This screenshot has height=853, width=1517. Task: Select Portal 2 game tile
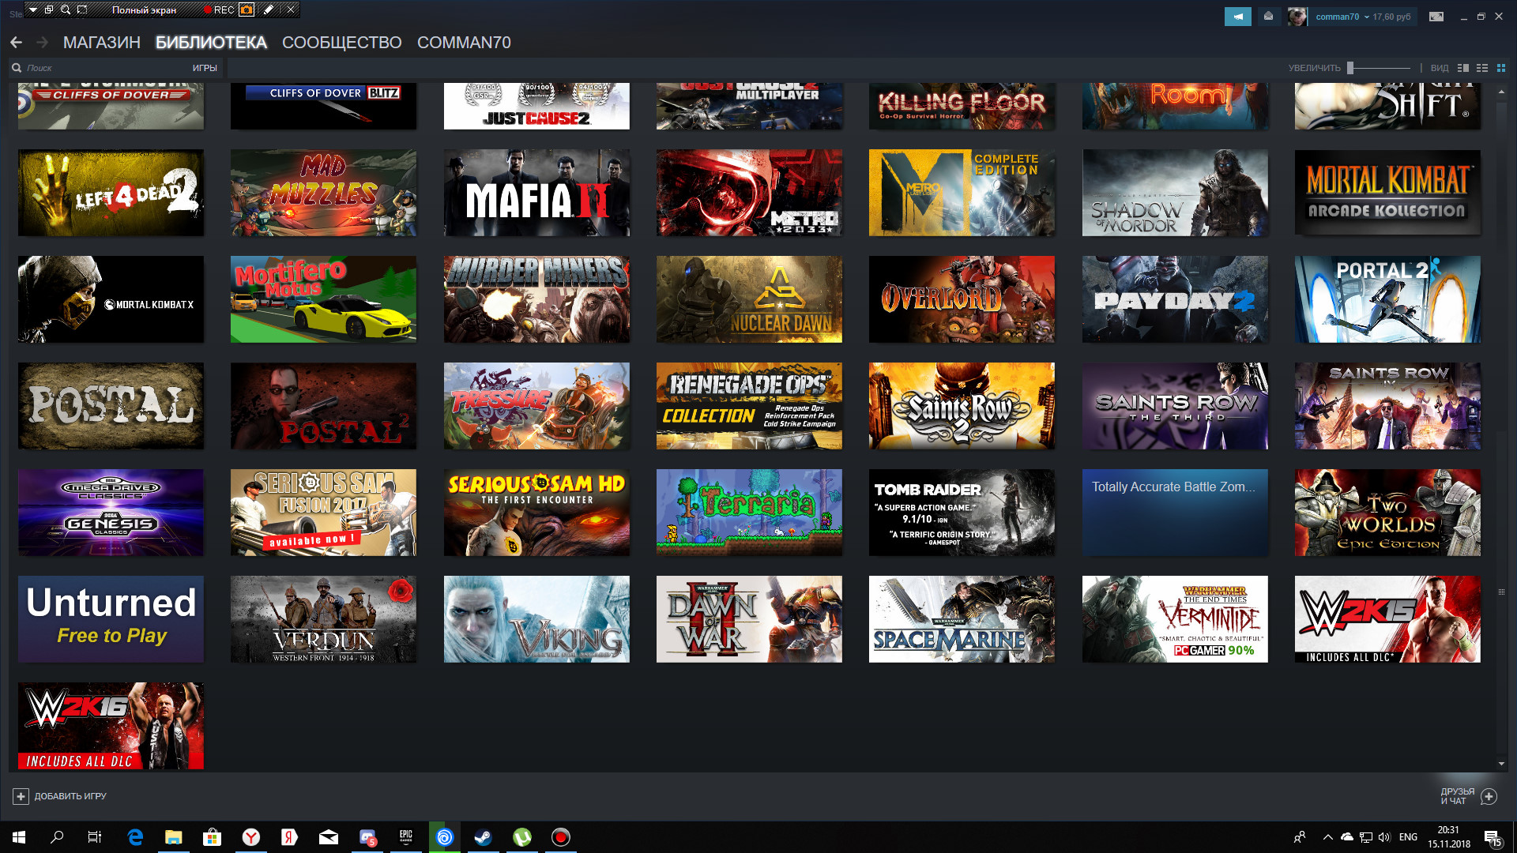click(x=1387, y=299)
